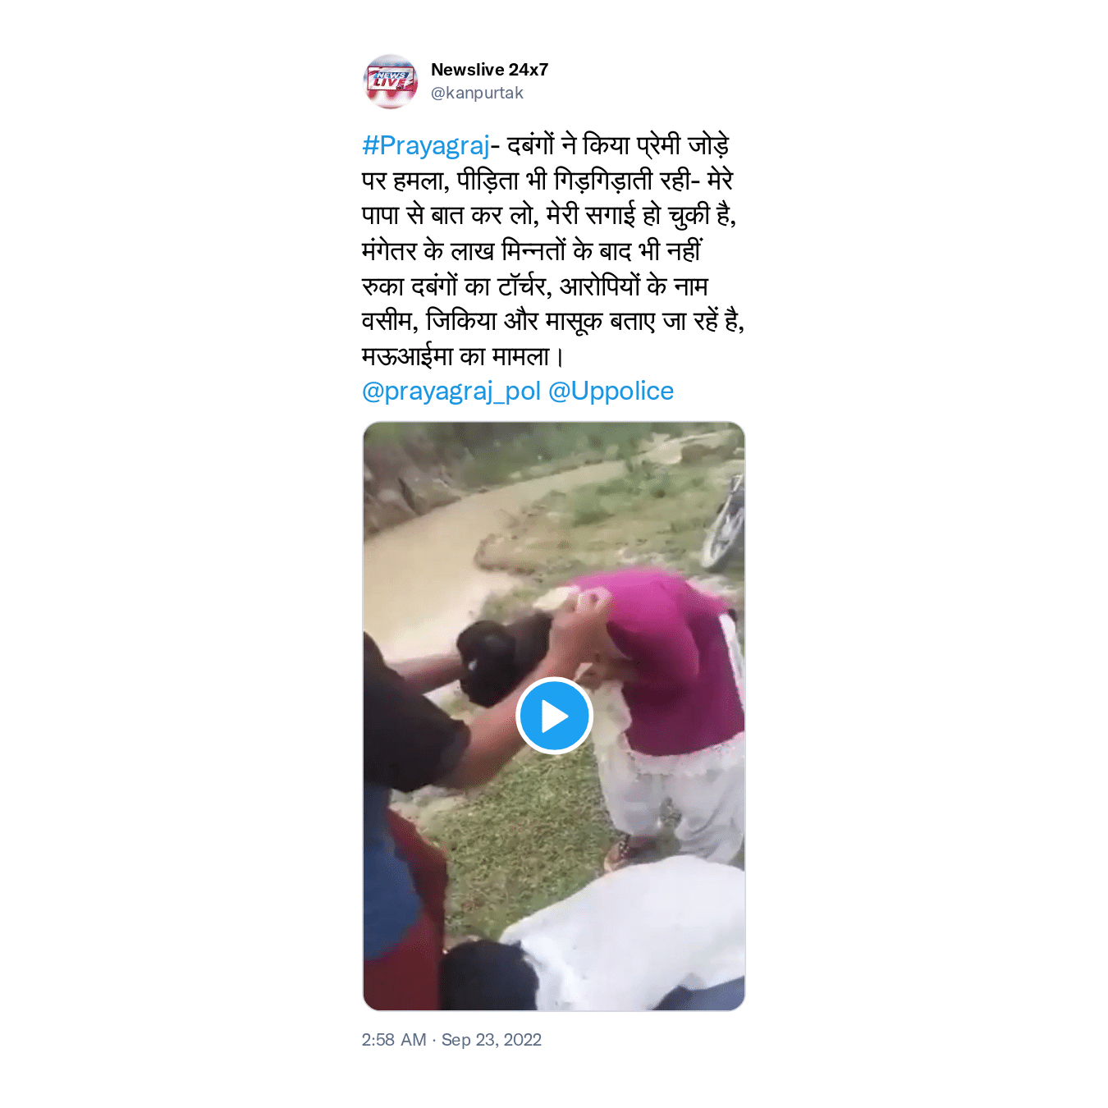
Task: Click the Hindi tweet body text
Action: click(x=553, y=250)
